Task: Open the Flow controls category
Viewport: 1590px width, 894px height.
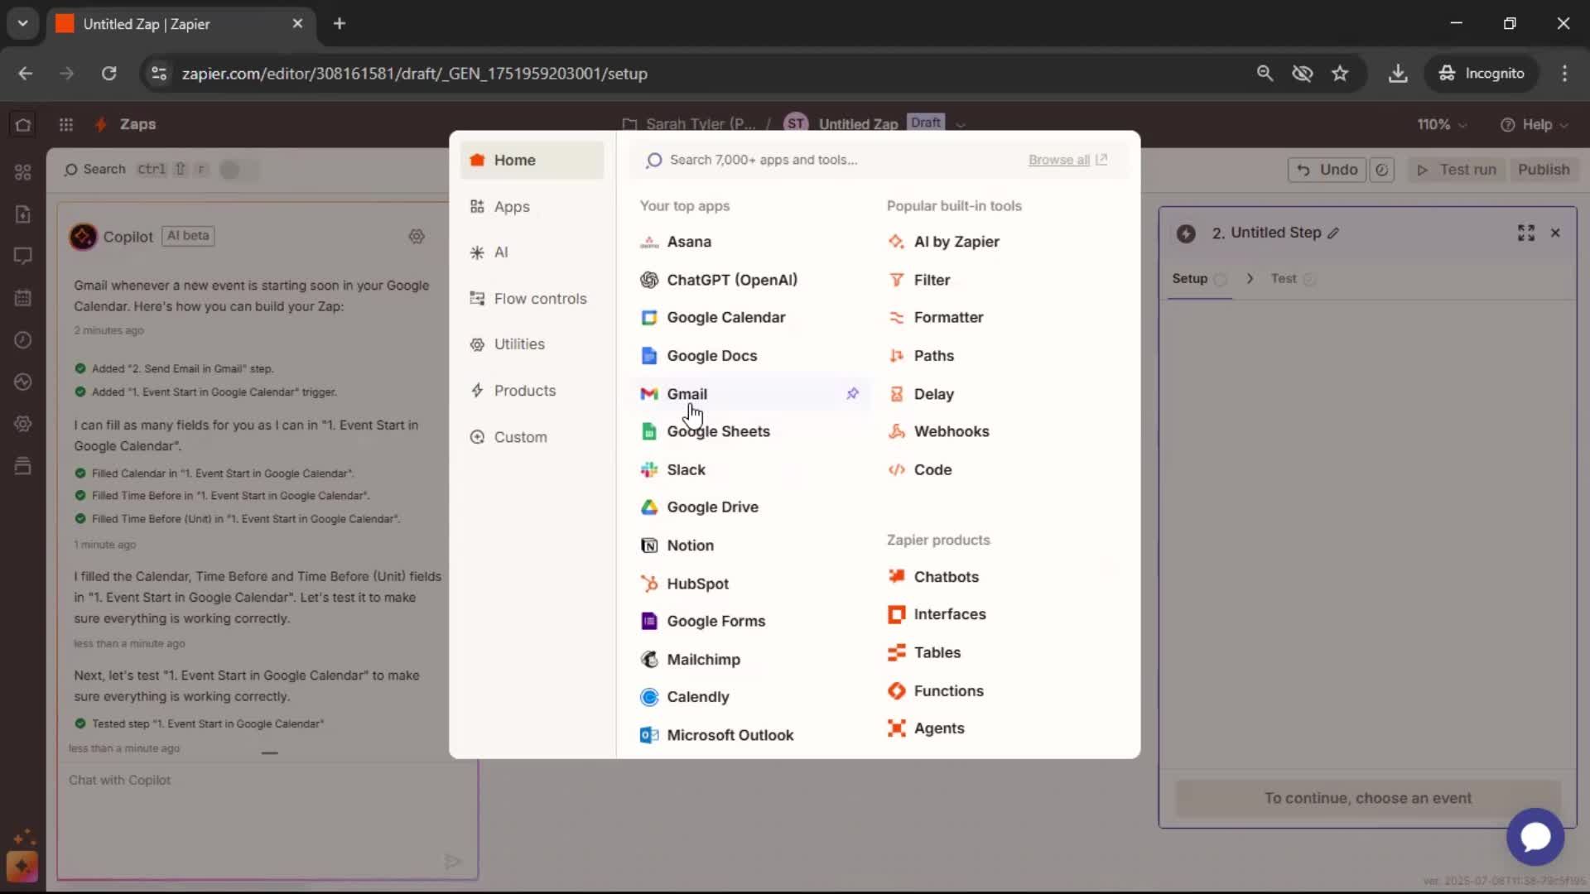Action: pyautogui.click(x=532, y=299)
